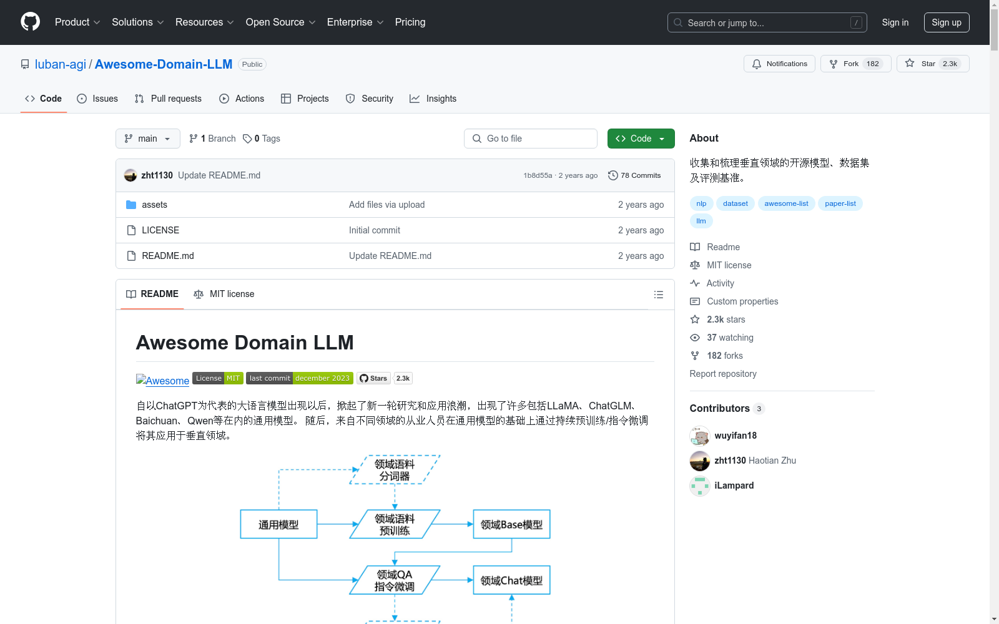999x624 pixels.
Task: View the 2.3k stars link
Action: tap(717, 319)
